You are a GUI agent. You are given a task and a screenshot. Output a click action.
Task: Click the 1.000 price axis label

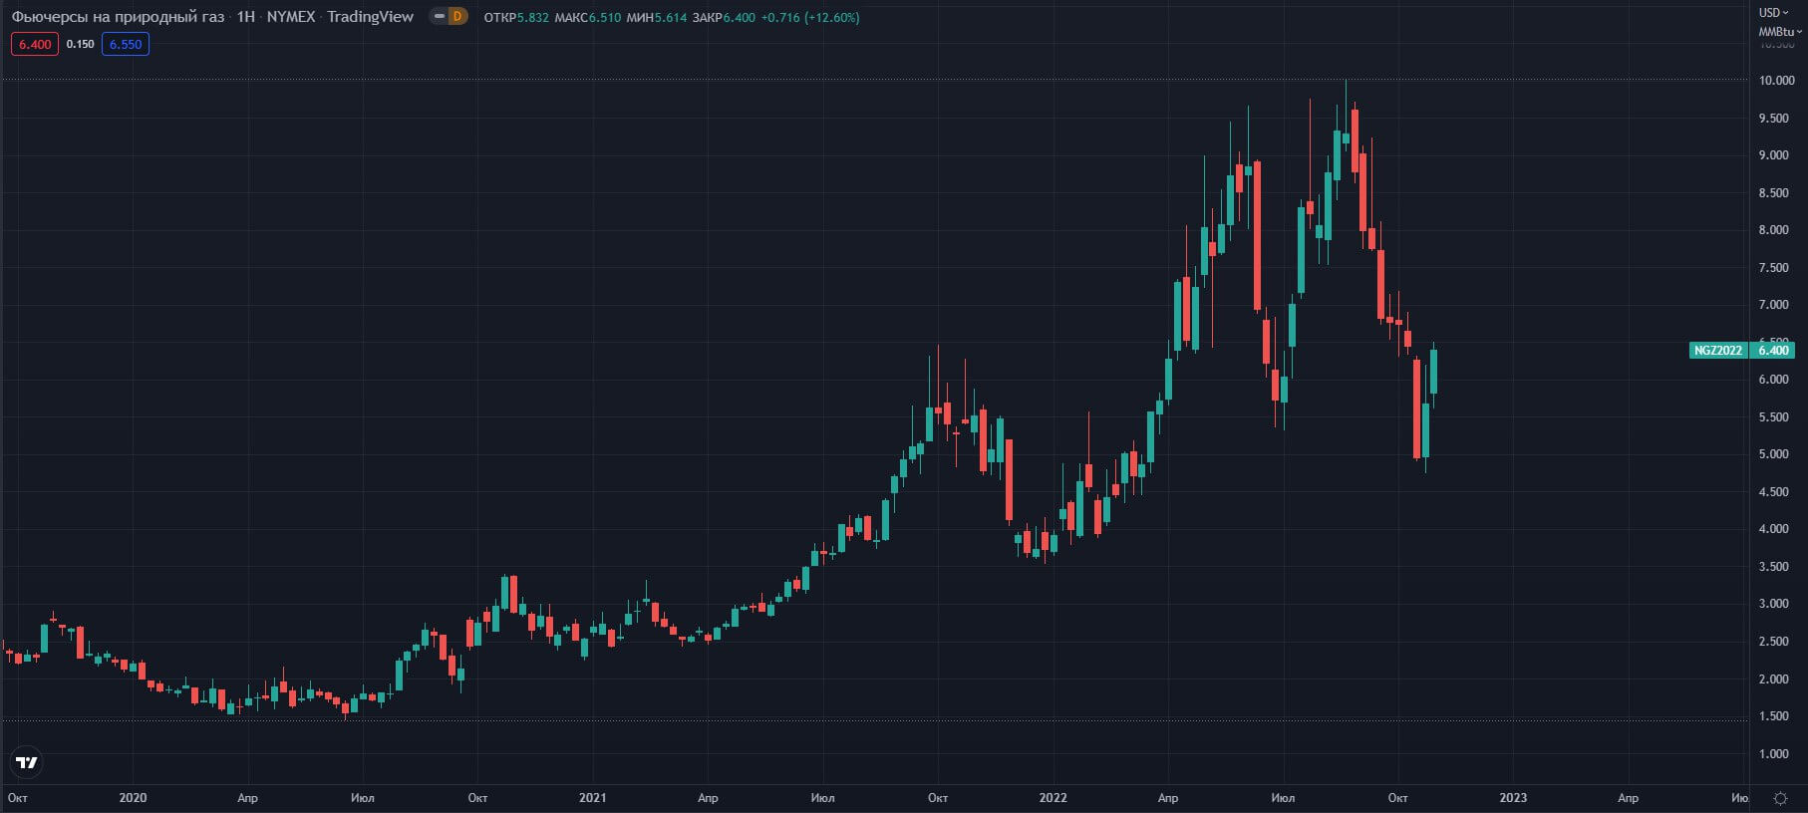pyautogui.click(x=1774, y=754)
